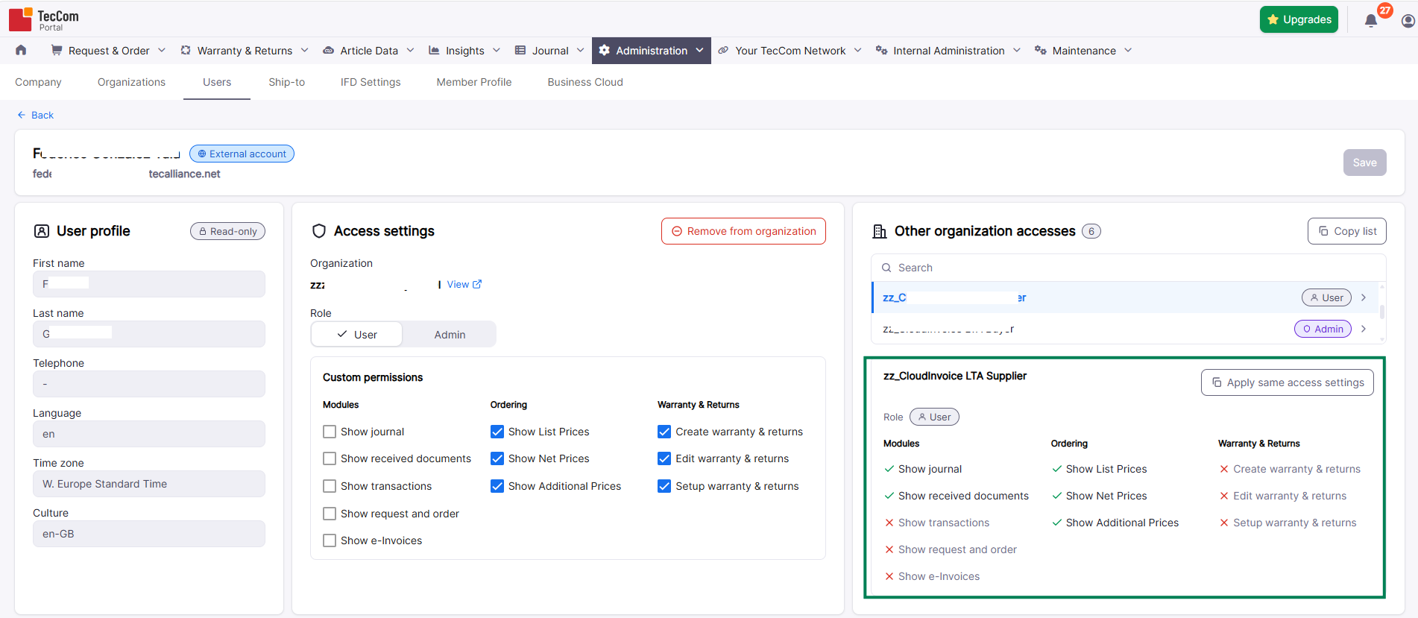The width and height of the screenshot is (1418, 618).
Task: Switch to the Member Profile tab
Action: [x=474, y=82]
